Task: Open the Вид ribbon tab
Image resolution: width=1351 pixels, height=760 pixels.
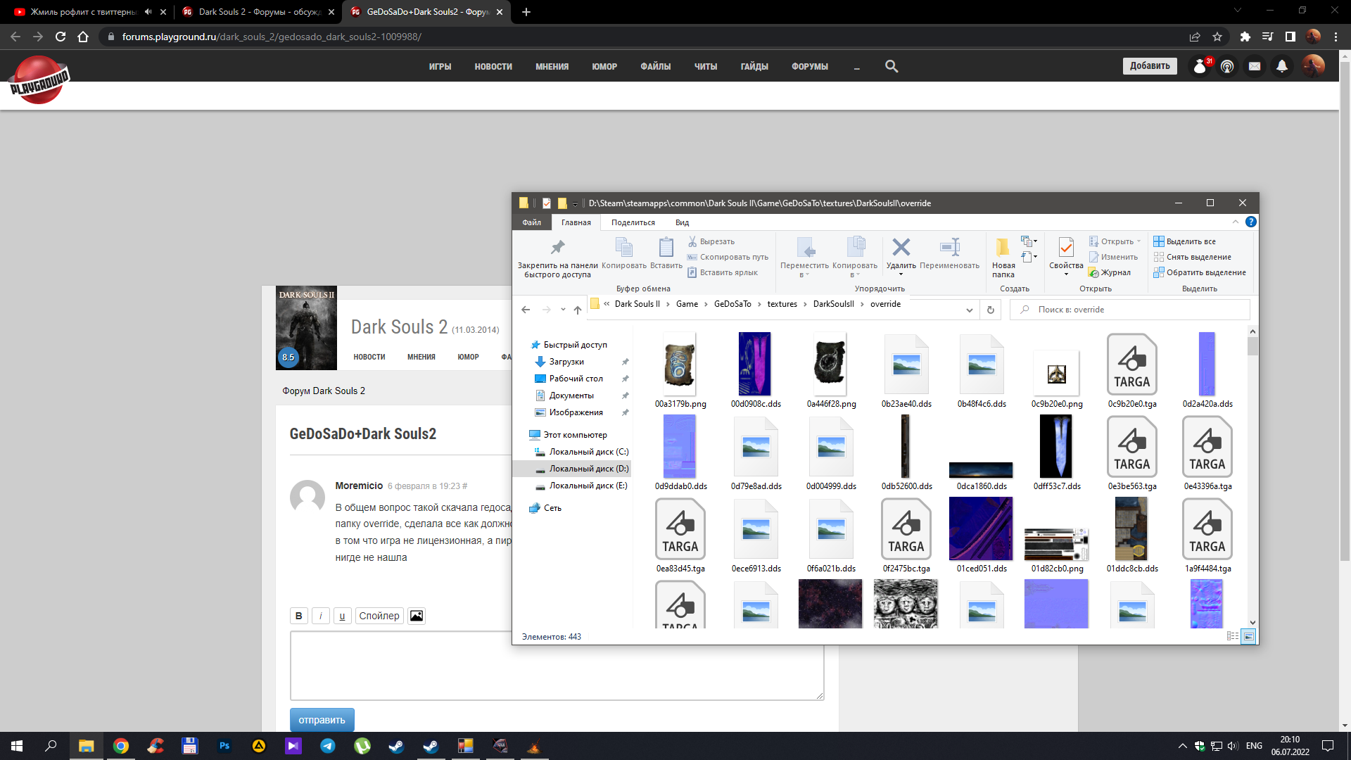Action: [x=682, y=222]
